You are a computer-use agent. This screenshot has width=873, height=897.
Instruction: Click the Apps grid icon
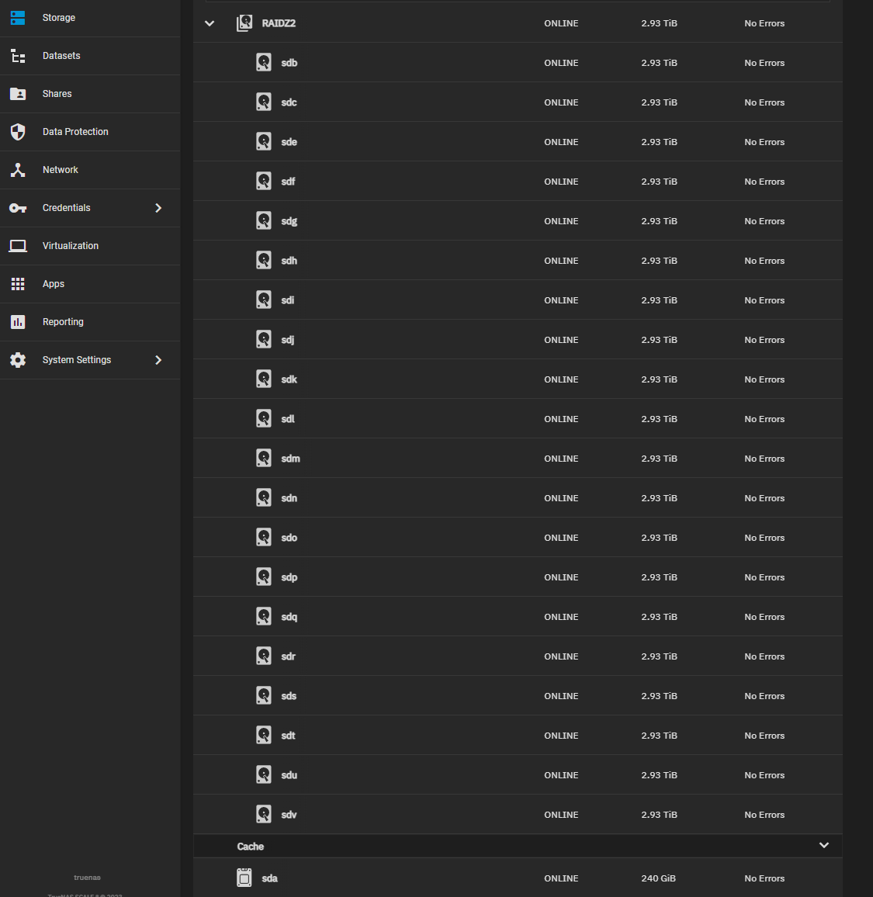point(18,284)
